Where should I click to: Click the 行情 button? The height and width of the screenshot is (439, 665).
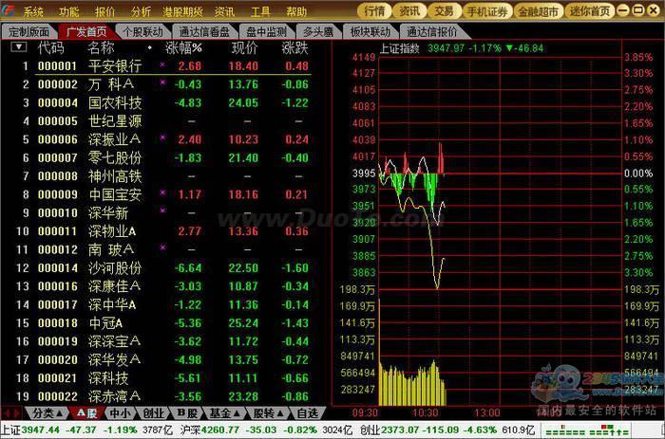(x=374, y=11)
